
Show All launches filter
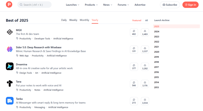click(x=146, y=20)
